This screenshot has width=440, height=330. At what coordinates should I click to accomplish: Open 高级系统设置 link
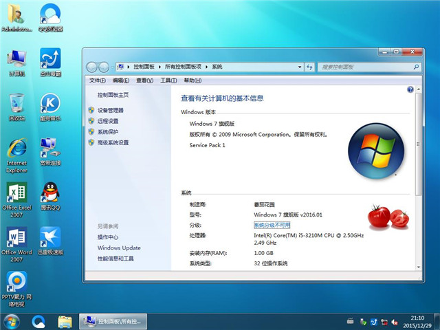113,142
